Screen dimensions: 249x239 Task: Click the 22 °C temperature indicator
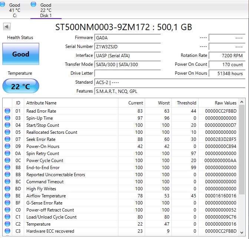(20, 86)
